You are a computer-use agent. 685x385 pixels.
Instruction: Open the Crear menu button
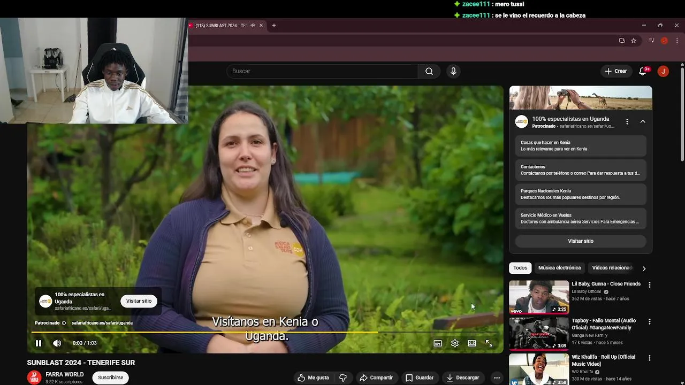click(615, 71)
